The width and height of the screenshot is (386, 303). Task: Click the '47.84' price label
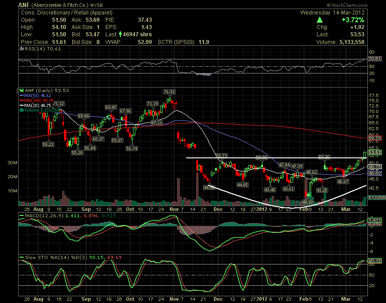point(284,165)
